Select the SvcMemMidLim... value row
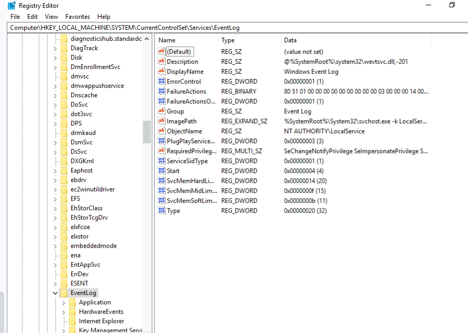Screen dimensions: 468x333 coord(293,191)
